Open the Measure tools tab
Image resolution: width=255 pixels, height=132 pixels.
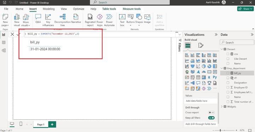pyautogui.click(x=132, y=9)
